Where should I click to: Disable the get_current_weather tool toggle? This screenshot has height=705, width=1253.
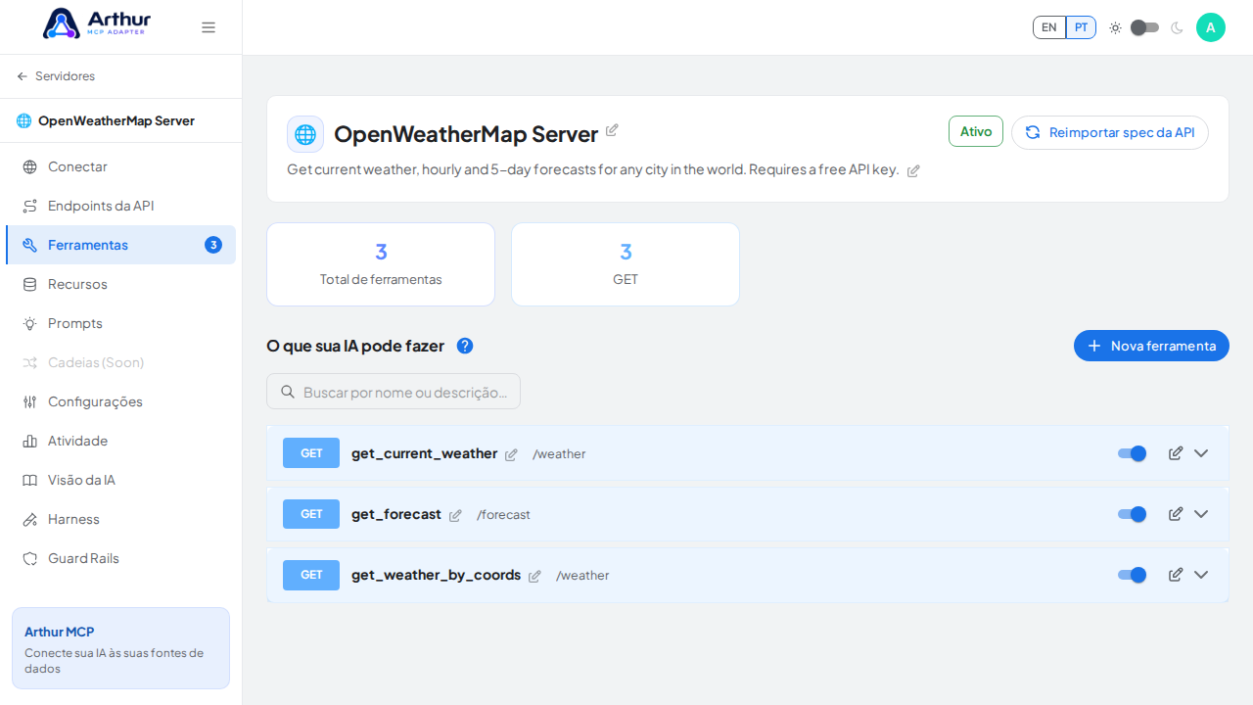click(1133, 453)
